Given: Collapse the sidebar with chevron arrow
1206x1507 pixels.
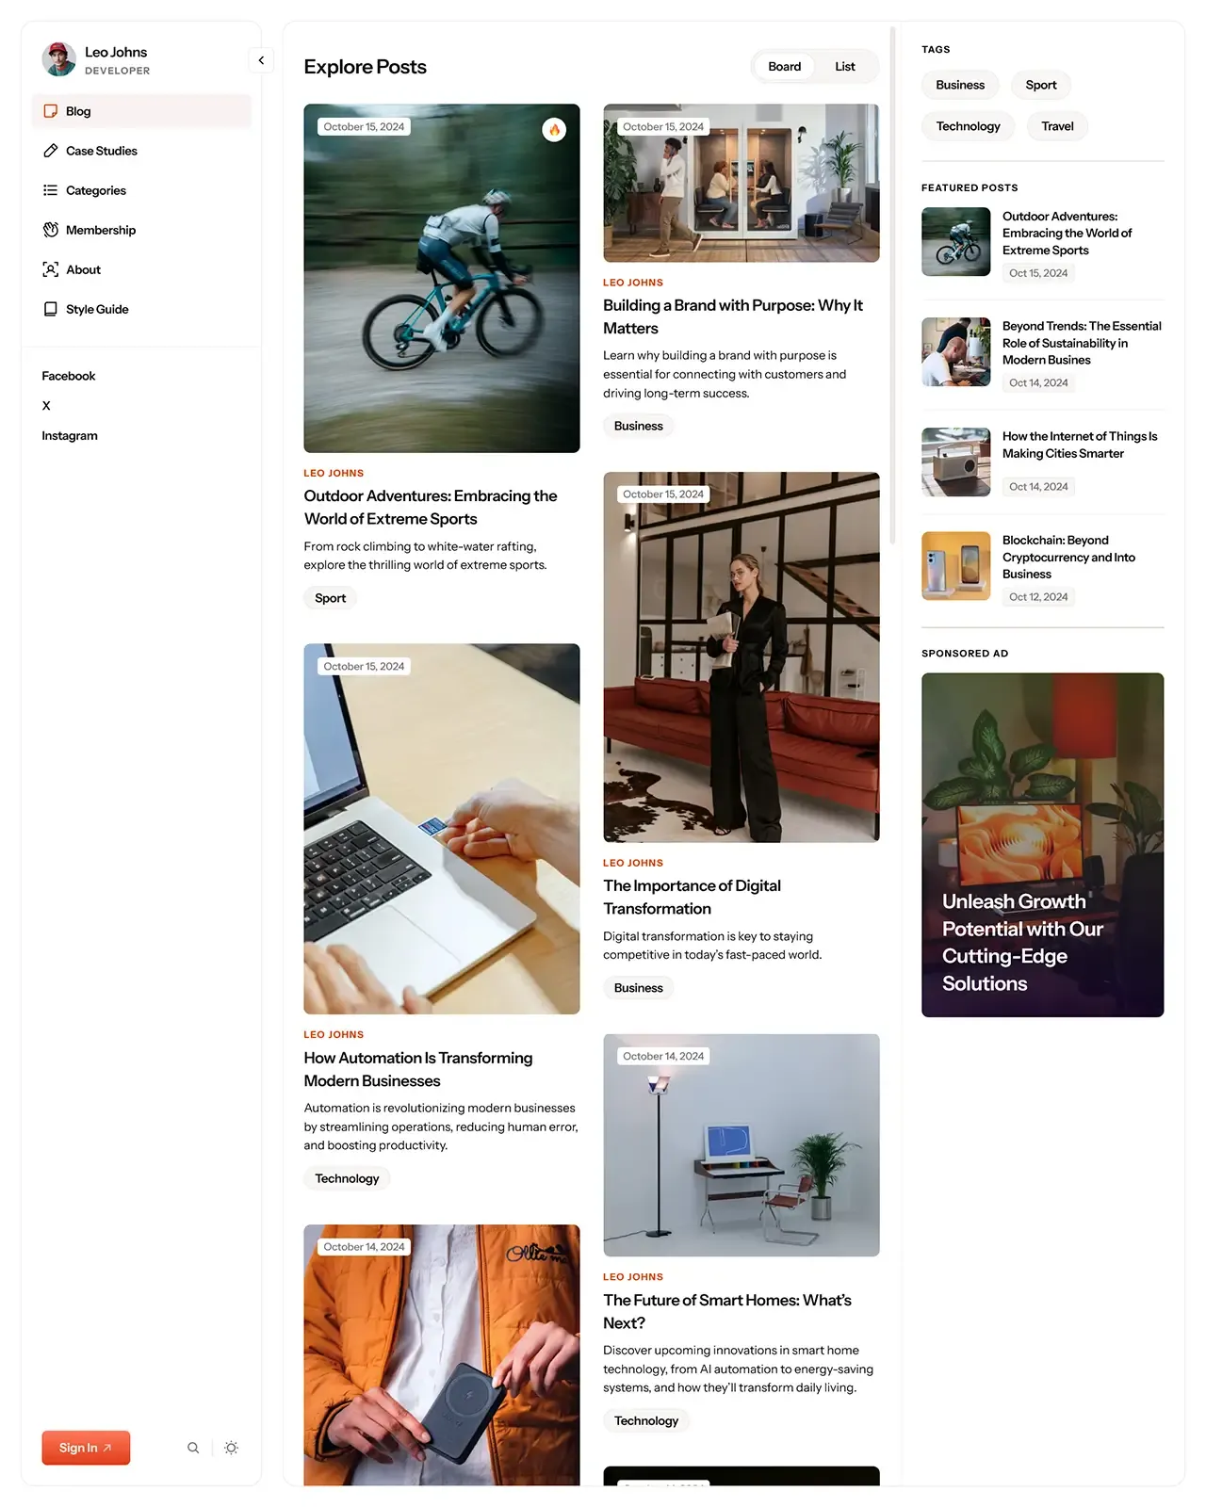Looking at the screenshot, I should tap(261, 60).
